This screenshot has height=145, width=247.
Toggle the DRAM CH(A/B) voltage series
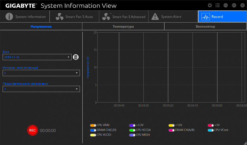point(171,130)
